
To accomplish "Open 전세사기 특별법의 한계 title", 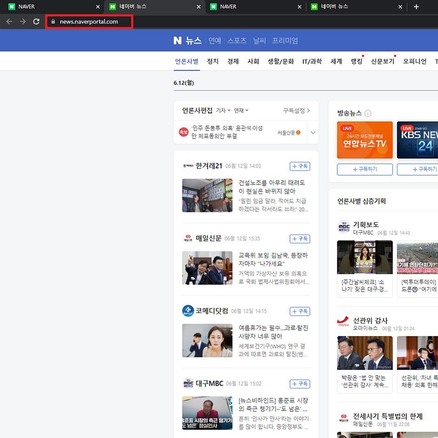I will click(388, 416).
